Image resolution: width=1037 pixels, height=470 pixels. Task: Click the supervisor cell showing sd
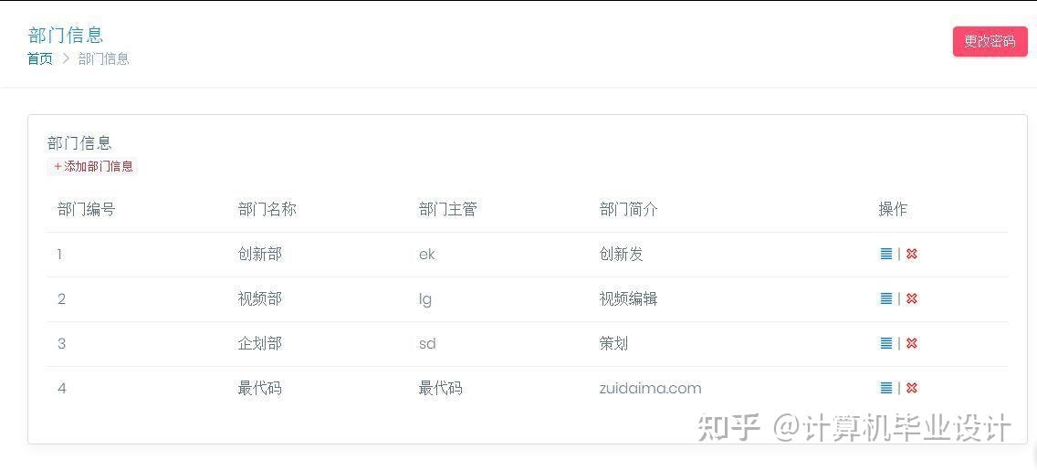[x=427, y=343]
